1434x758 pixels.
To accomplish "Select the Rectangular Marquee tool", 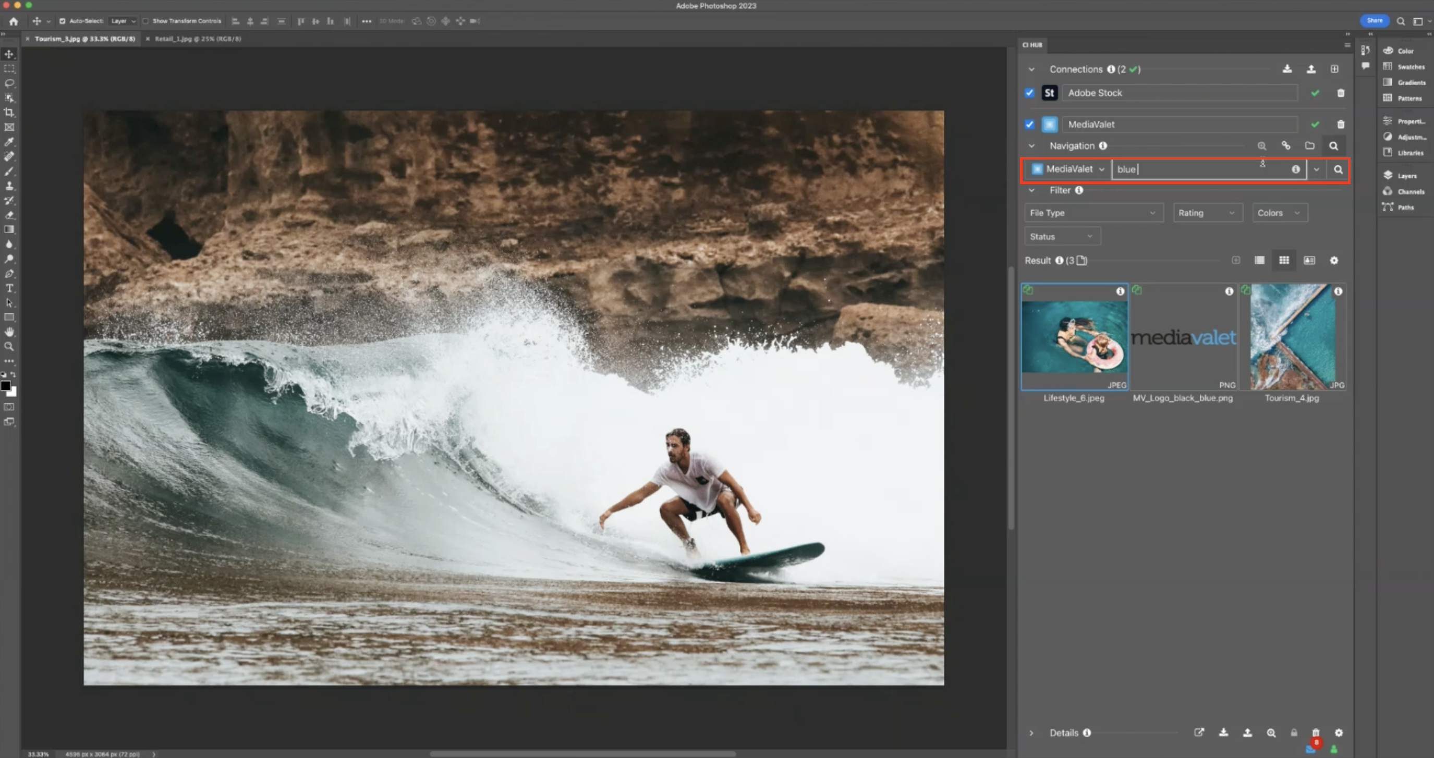I will [9, 68].
